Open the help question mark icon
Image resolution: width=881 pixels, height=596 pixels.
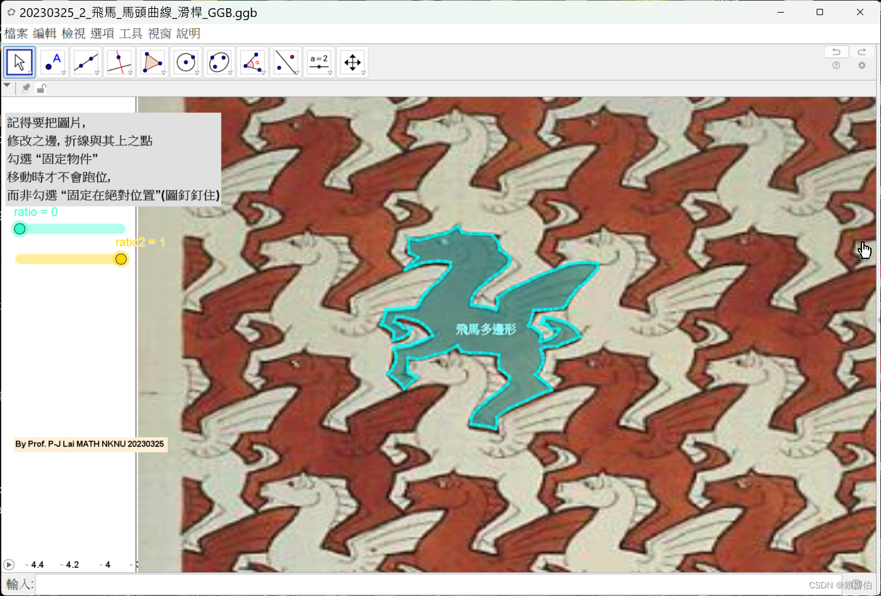click(836, 66)
